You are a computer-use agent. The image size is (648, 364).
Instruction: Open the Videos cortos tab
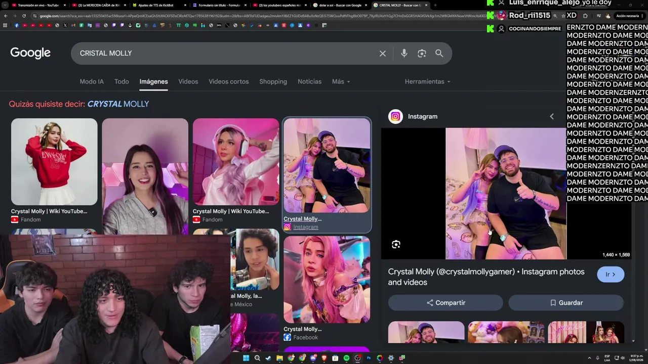click(229, 81)
